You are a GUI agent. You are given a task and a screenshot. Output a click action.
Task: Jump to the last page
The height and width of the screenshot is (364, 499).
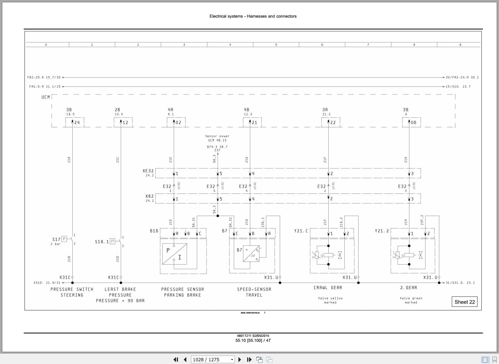tap(249, 359)
